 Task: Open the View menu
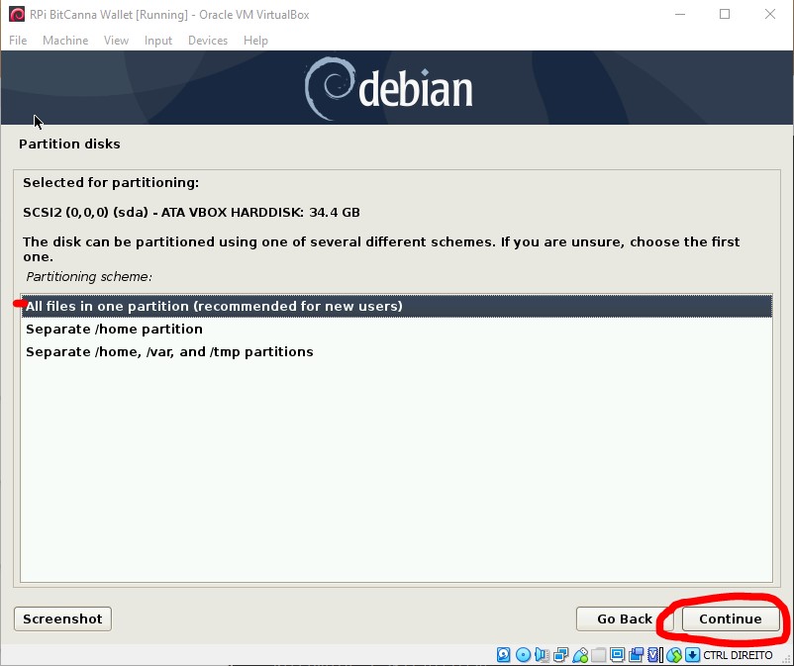point(116,41)
